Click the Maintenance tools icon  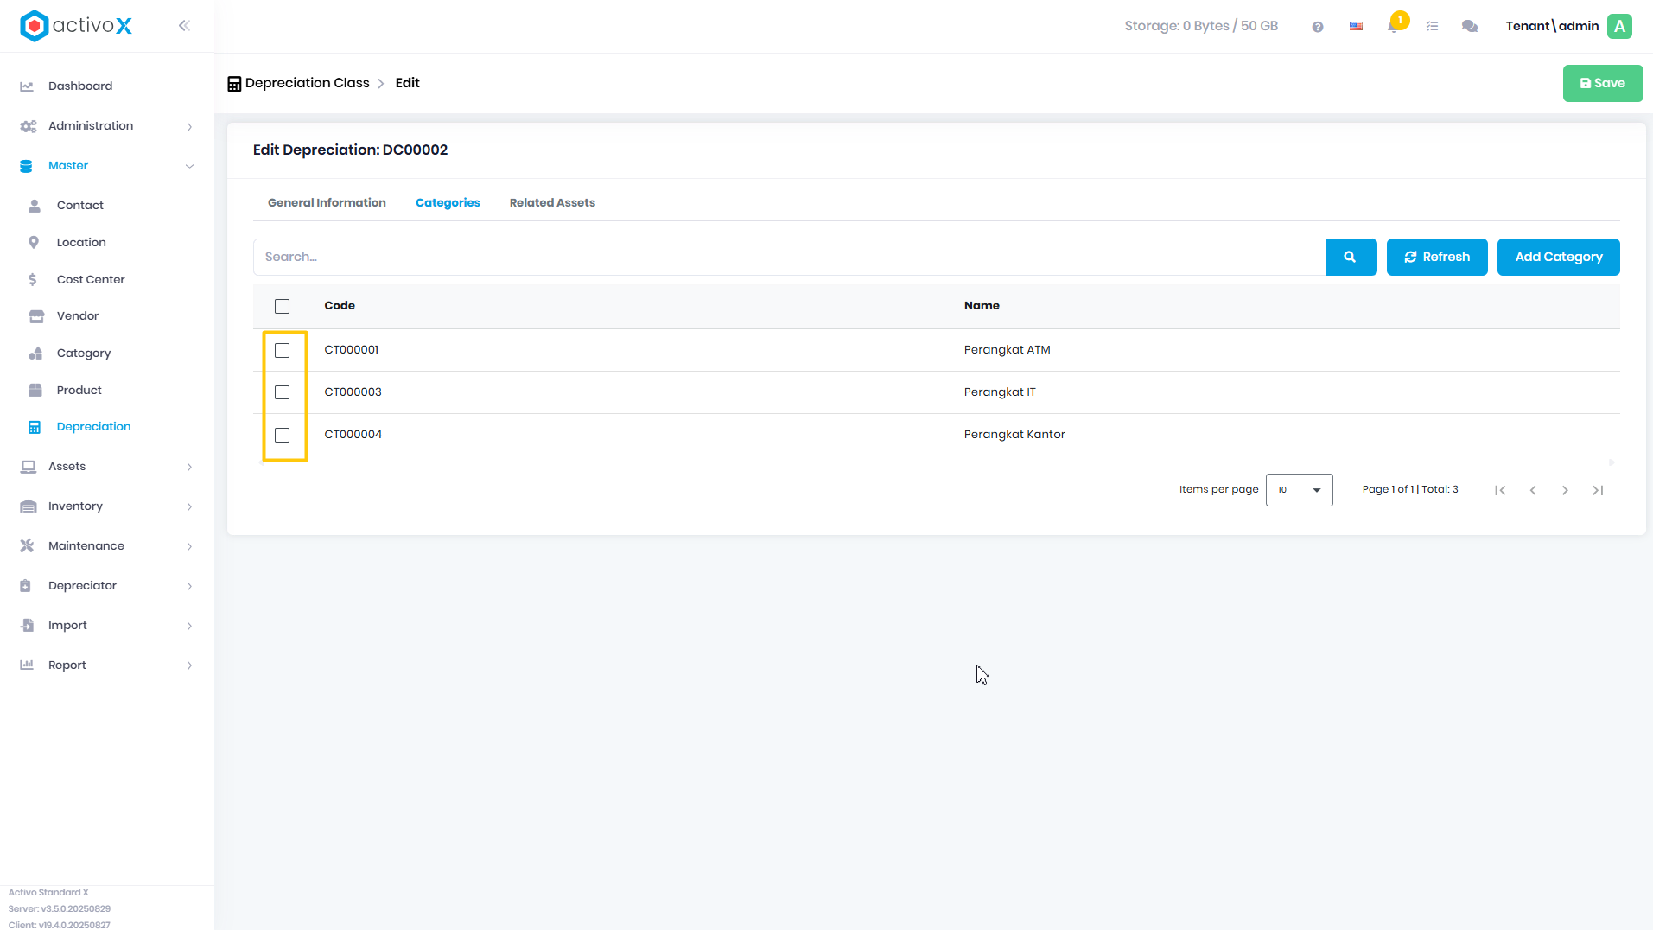[x=27, y=546]
